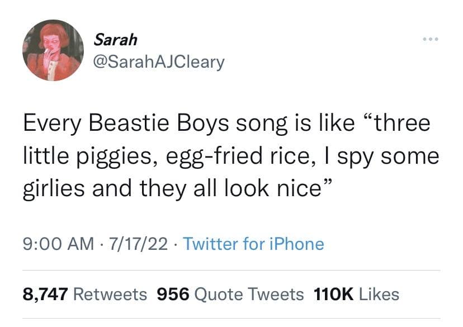Open the Twitter for iPhone source link
This screenshot has width=463, height=327.
(x=253, y=244)
